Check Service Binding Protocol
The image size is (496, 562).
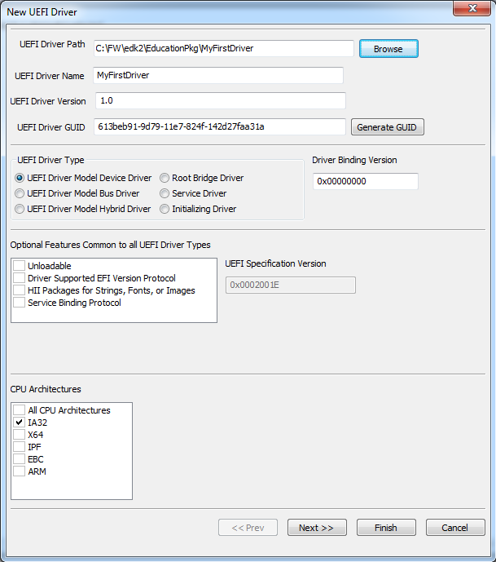click(19, 302)
